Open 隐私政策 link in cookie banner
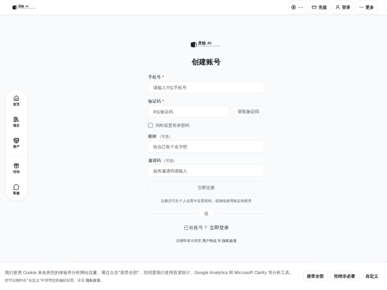 click(x=93, y=280)
